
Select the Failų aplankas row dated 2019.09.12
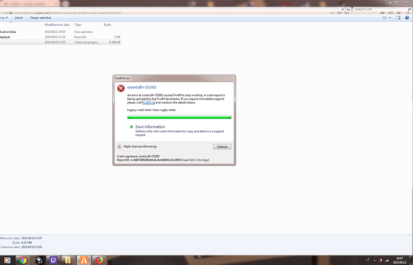60,32
